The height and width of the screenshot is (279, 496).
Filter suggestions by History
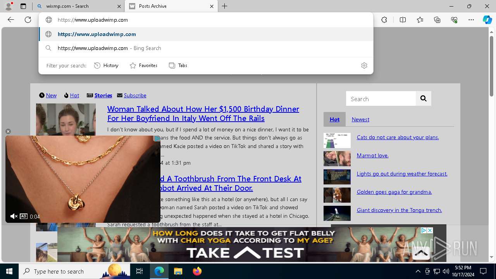coord(106,65)
